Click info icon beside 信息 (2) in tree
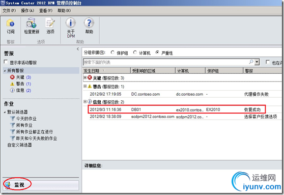This screenshot has height=195, width=284. [12, 90]
